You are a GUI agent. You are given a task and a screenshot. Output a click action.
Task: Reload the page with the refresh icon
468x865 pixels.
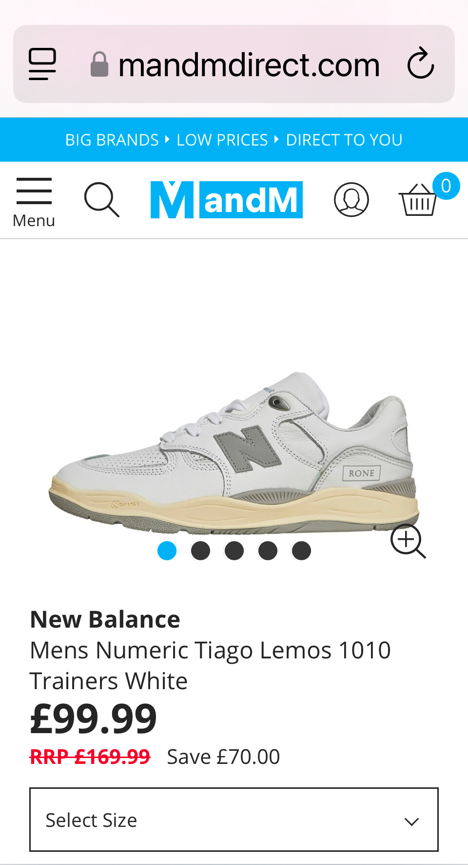point(421,63)
